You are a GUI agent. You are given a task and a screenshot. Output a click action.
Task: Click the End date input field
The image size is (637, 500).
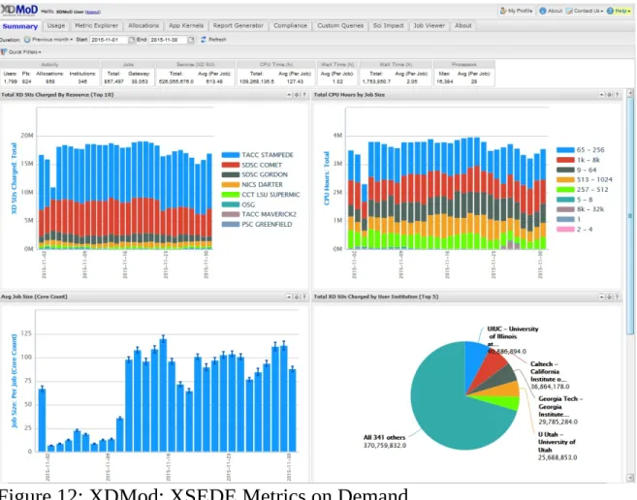pos(168,40)
